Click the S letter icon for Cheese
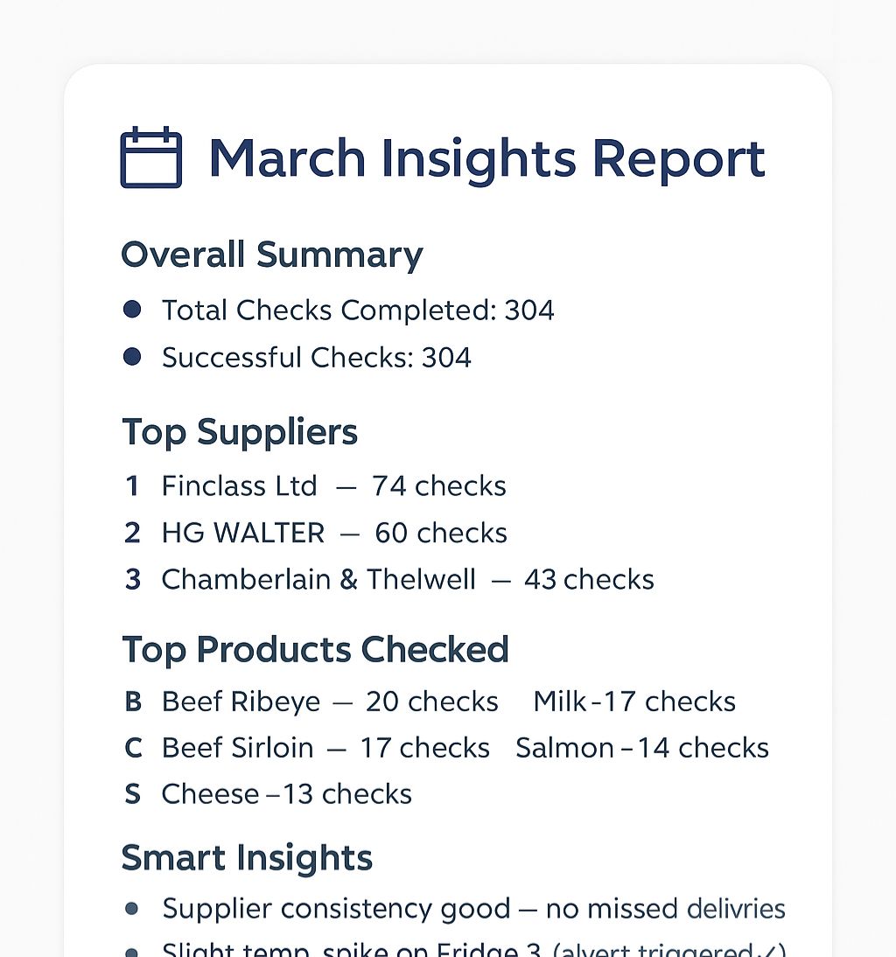This screenshot has height=957, width=896. 132,794
